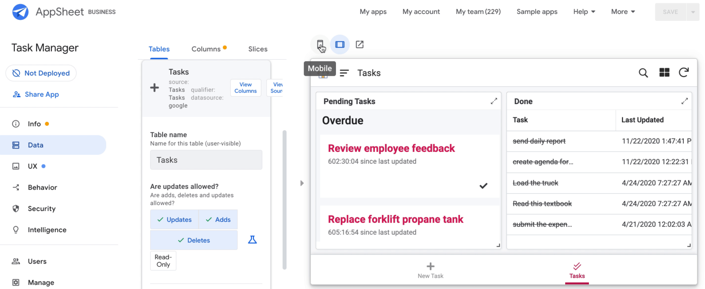
Task: Select the submit the expen... row
Action: pyautogui.click(x=599, y=224)
